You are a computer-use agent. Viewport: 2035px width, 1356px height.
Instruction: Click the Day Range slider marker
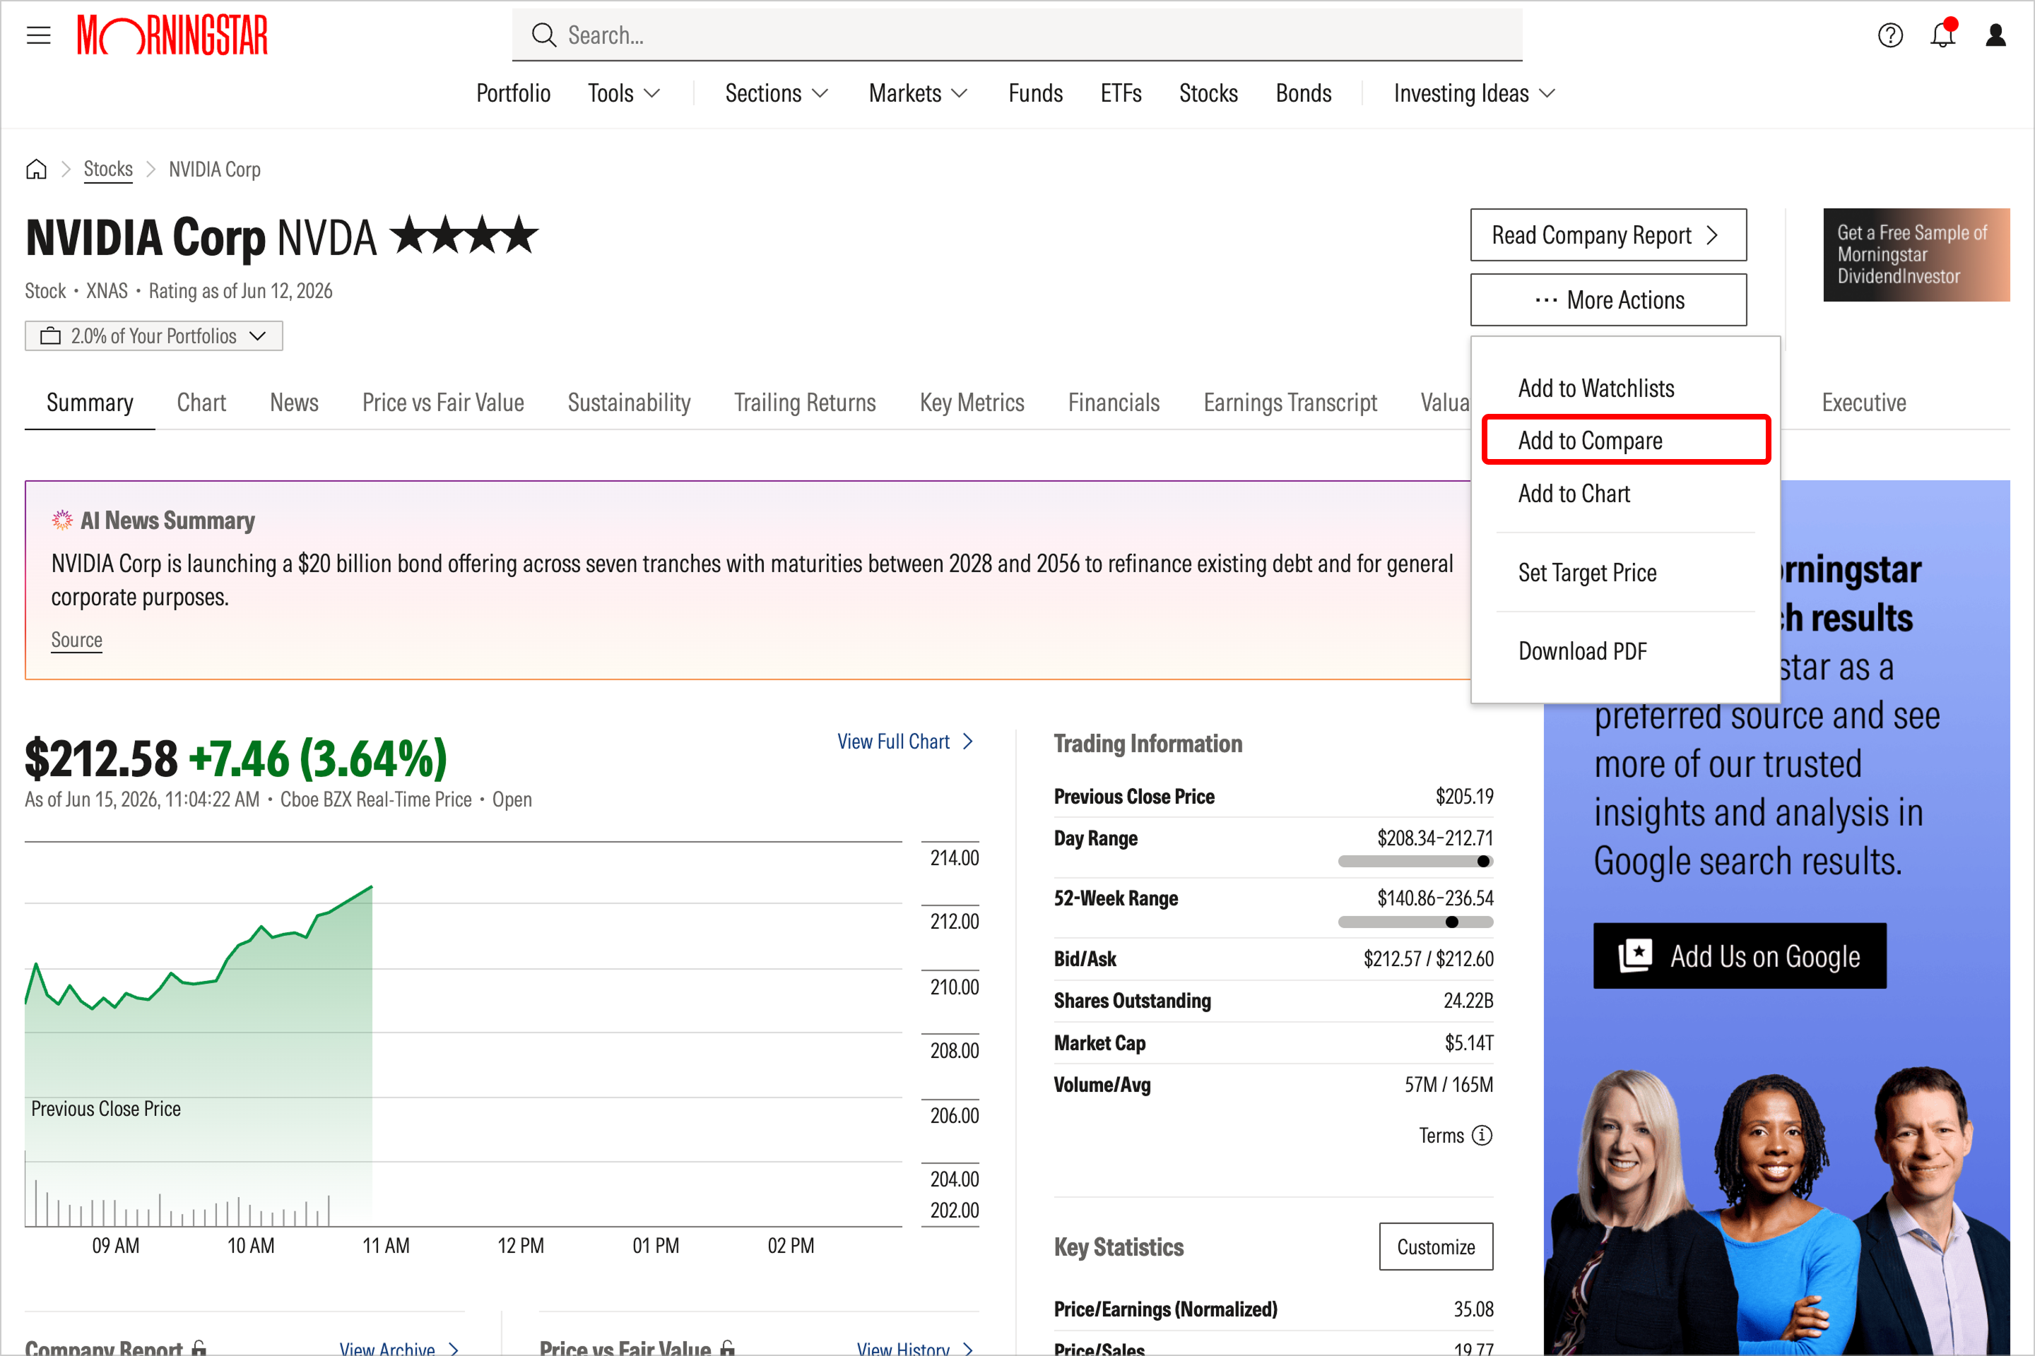[x=1483, y=862]
